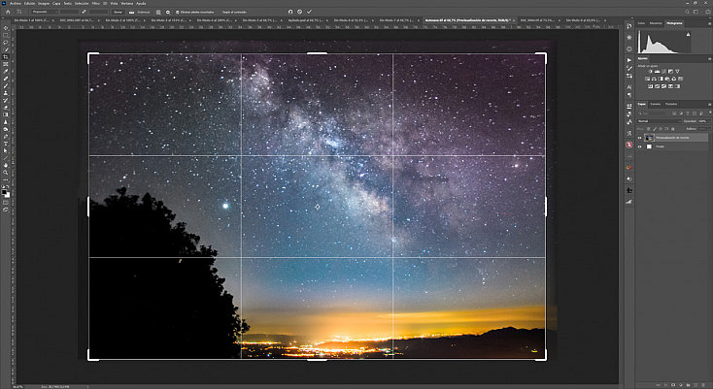Click the foreground color swatch
The width and height of the screenshot is (713, 389).
(x=4, y=192)
